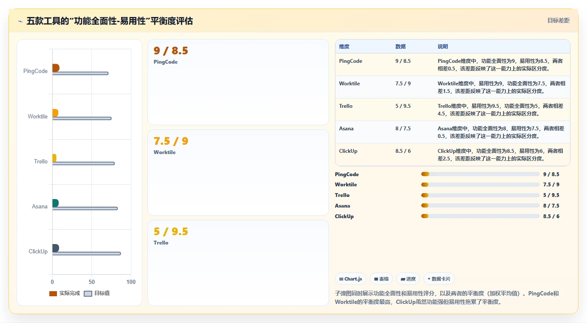The width and height of the screenshot is (587, 323).
Task: Click the "数据" table column header
Action: point(400,47)
